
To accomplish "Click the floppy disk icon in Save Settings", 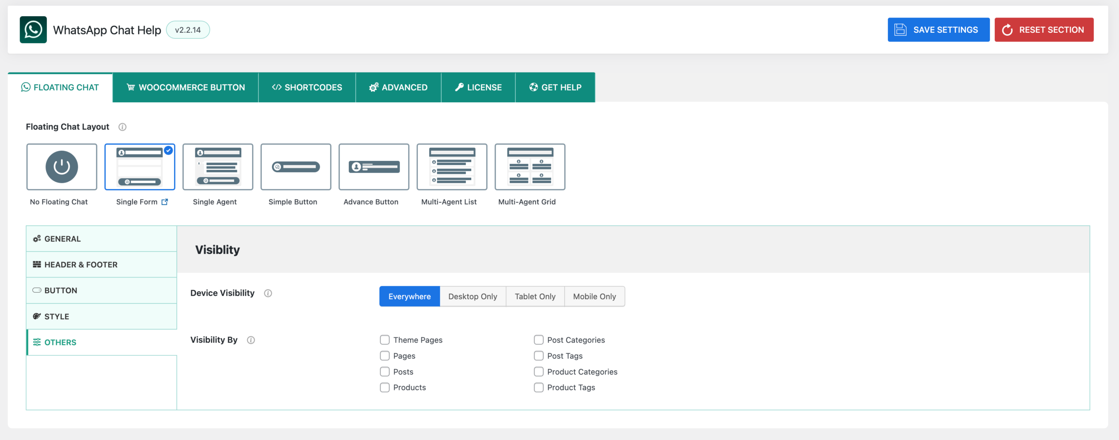I will tap(900, 30).
